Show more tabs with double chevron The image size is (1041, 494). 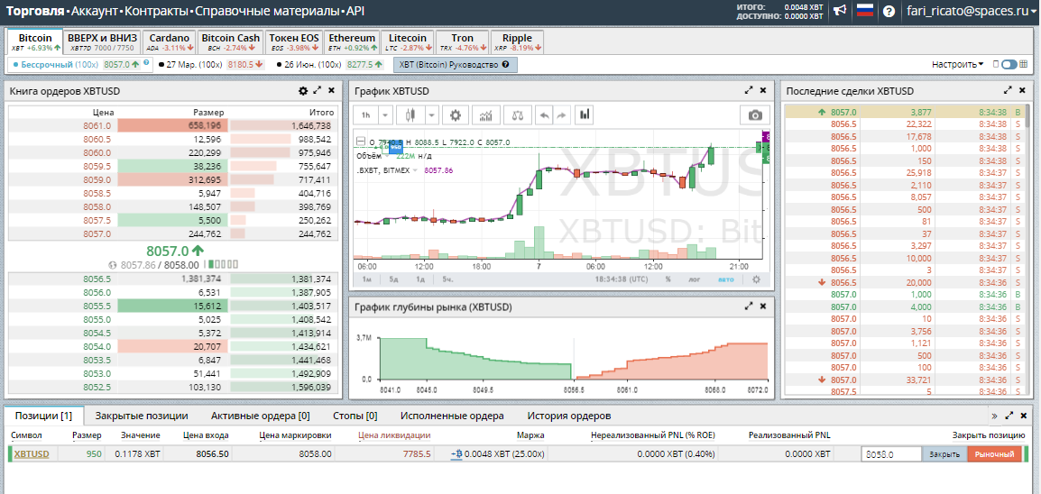tap(994, 416)
